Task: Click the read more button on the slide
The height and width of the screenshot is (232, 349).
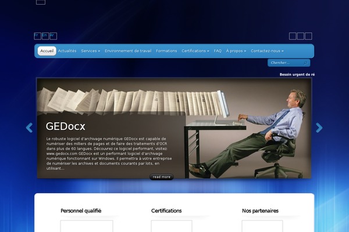Action: point(161,177)
